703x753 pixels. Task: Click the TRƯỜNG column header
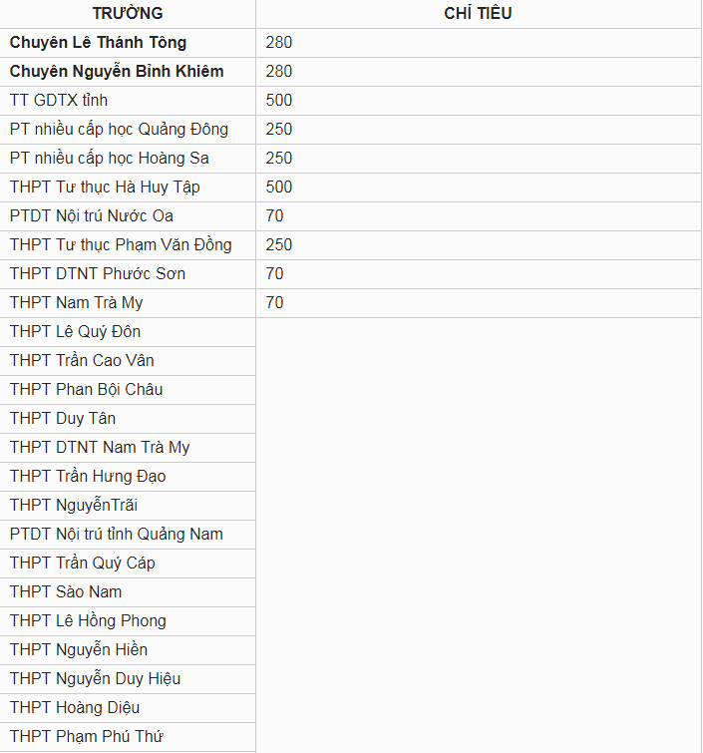[x=128, y=13]
